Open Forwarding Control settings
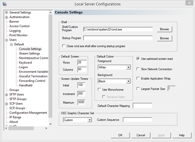 32,81
